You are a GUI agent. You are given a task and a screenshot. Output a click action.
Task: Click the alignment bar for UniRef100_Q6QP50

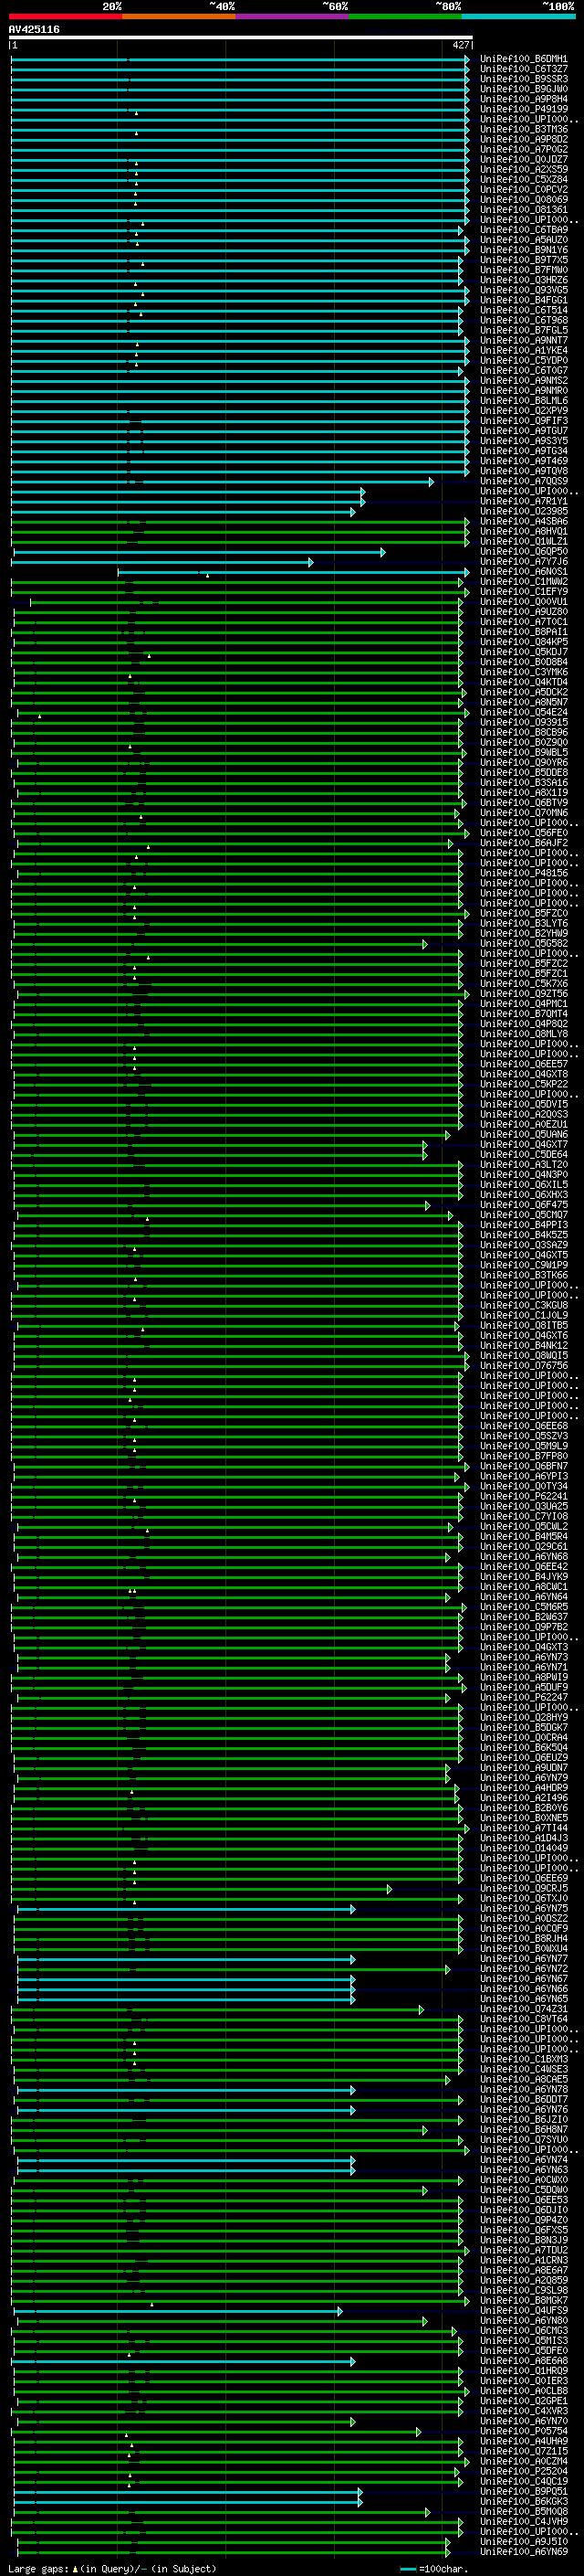(200, 552)
